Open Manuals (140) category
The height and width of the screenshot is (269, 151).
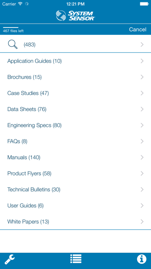(x=75, y=157)
